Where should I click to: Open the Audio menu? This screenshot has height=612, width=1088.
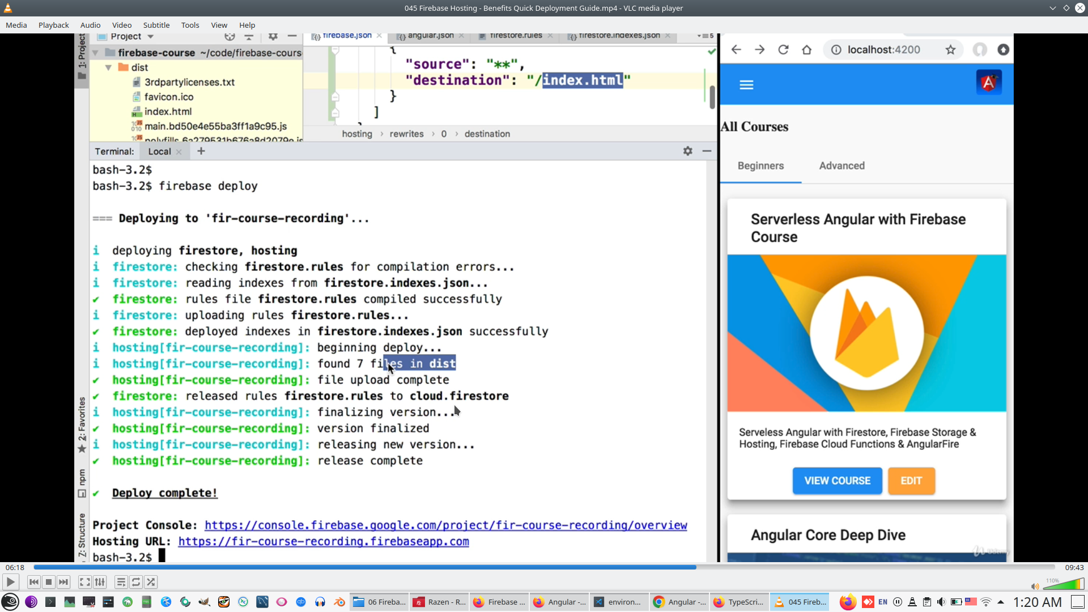click(90, 25)
